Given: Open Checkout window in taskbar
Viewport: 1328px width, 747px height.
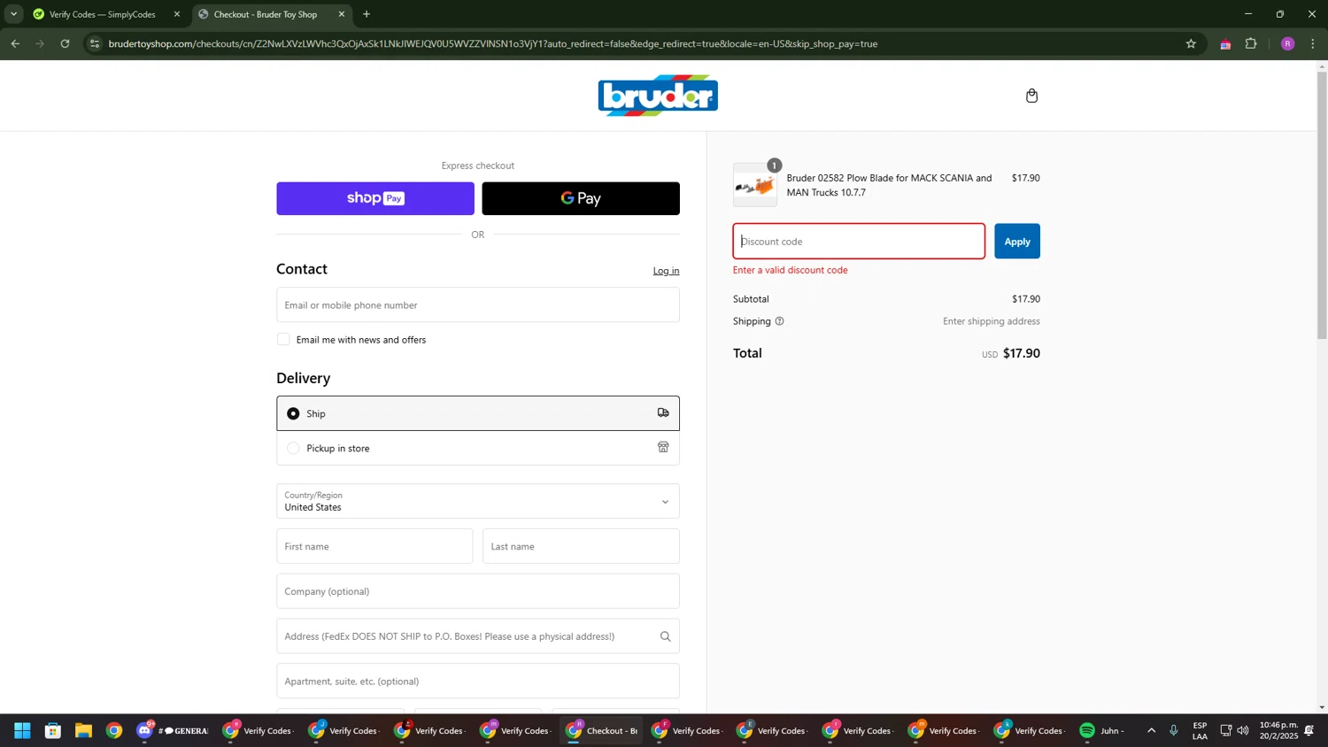Looking at the screenshot, I should pyautogui.click(x=603, y=730).
